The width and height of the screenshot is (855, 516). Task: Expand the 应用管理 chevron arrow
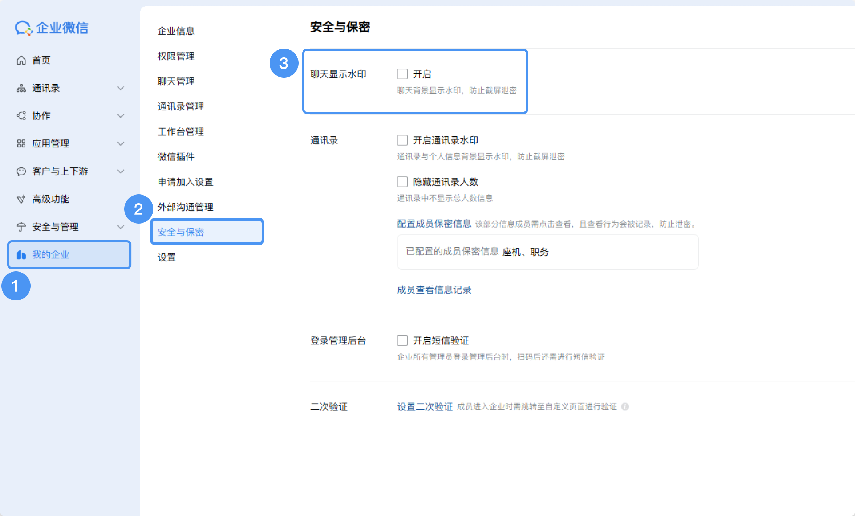click(121, 144)
